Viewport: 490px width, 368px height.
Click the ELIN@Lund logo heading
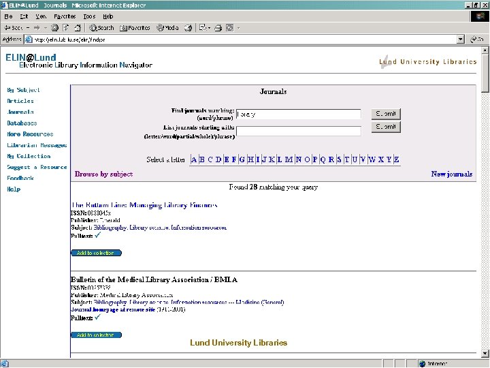tap(31, 57)
